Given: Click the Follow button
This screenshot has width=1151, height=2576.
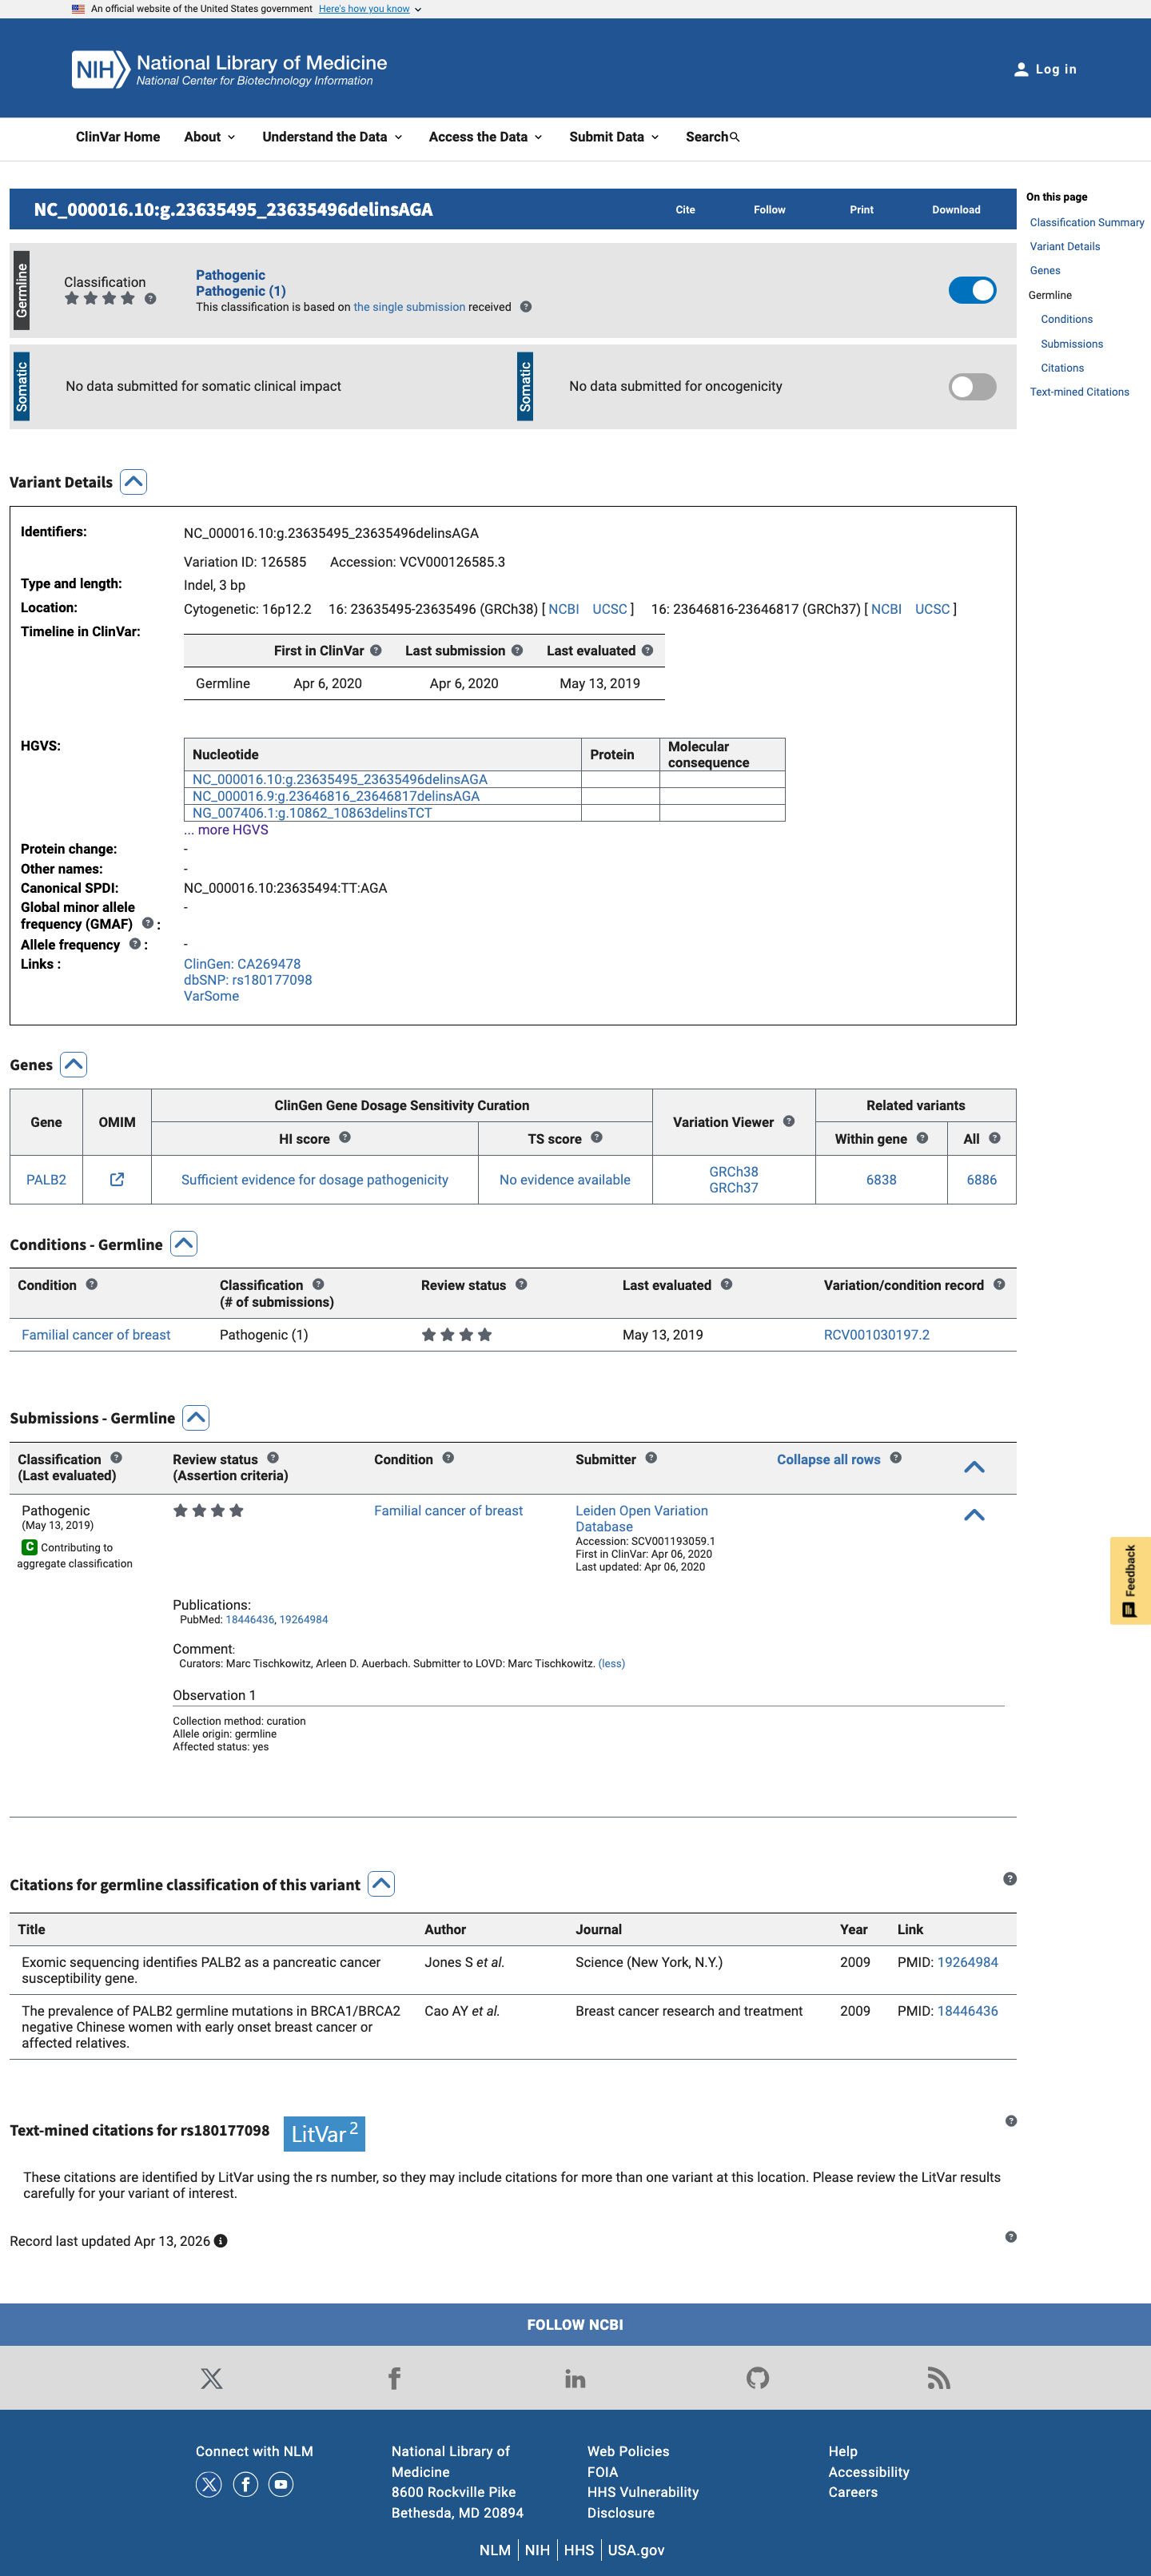Looking at the screenshot, I should [769, 210].
